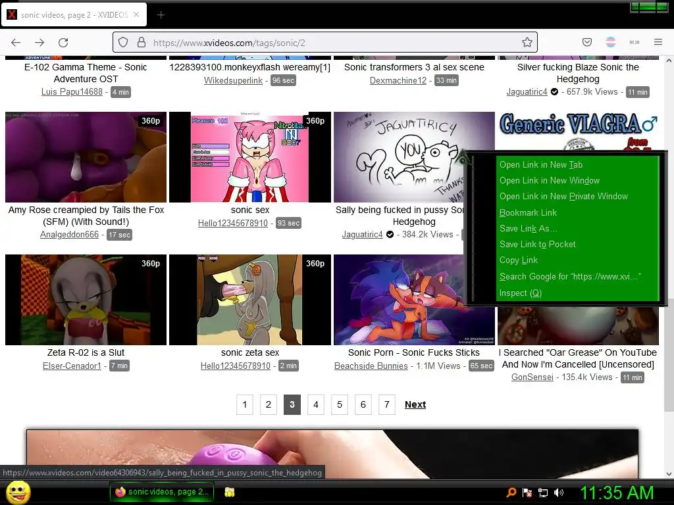
Task: Open E-102 Gamma Theme video title
Action: click(x=86, y=73)
